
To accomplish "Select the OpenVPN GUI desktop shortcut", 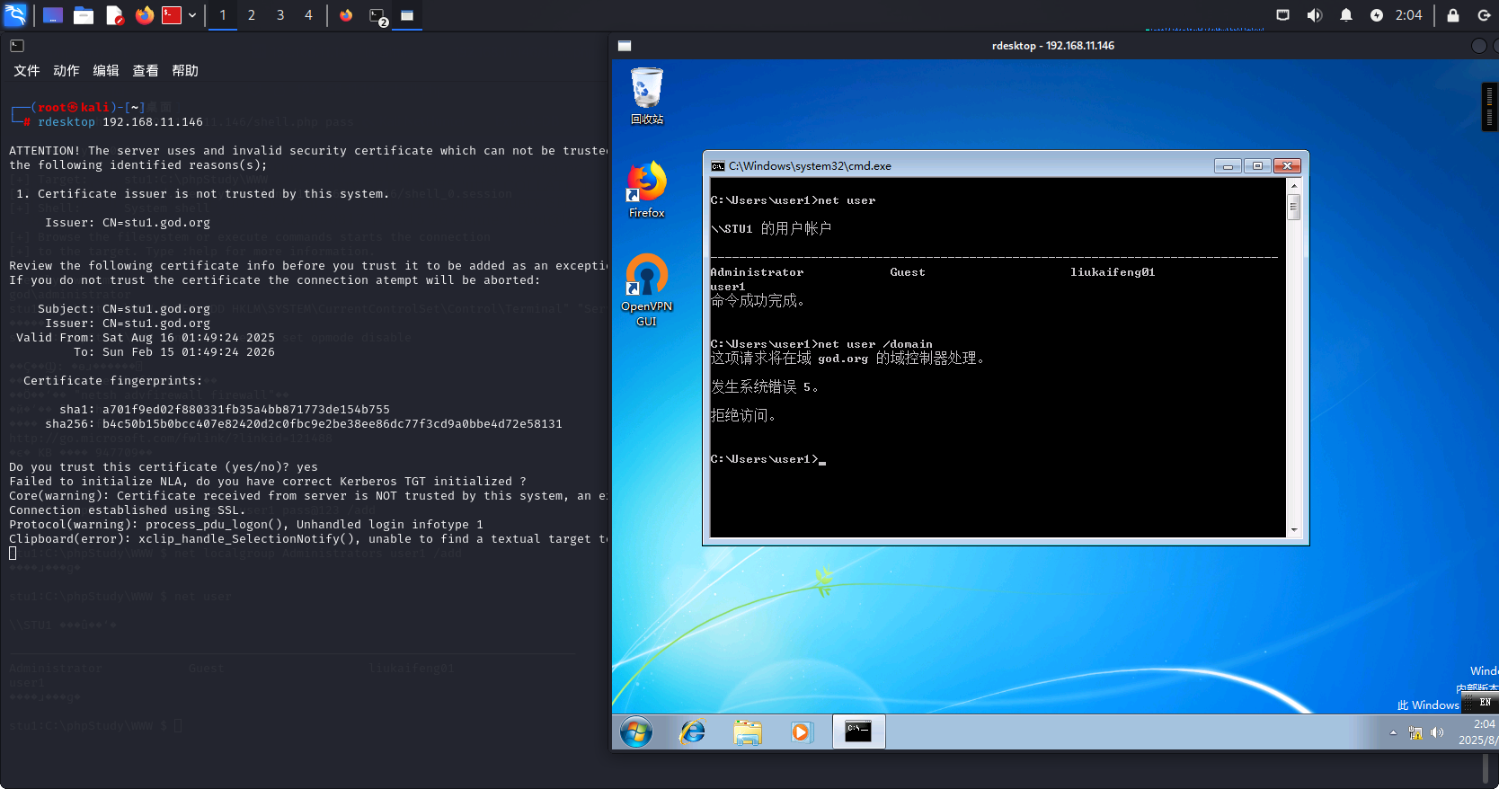I will 647,290.
